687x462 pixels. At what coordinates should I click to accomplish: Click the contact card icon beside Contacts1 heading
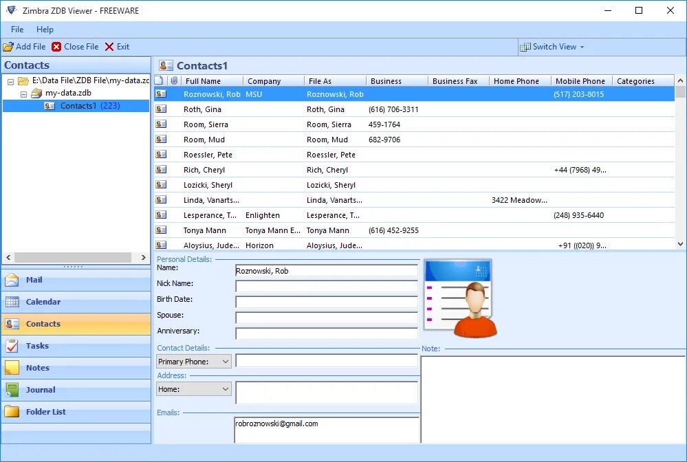(x=166, y=66)
